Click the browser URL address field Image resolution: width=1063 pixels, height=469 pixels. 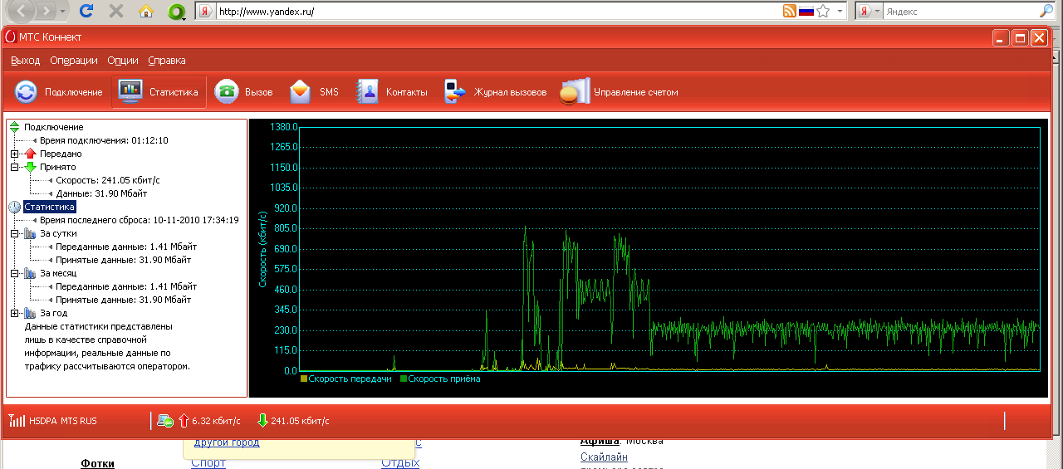pyautogui.click(x=498, y=12)
